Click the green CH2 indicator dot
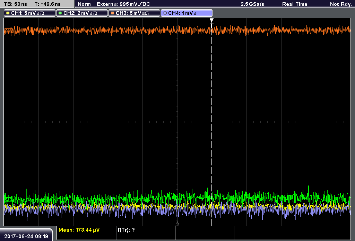 tap(60, 13)
